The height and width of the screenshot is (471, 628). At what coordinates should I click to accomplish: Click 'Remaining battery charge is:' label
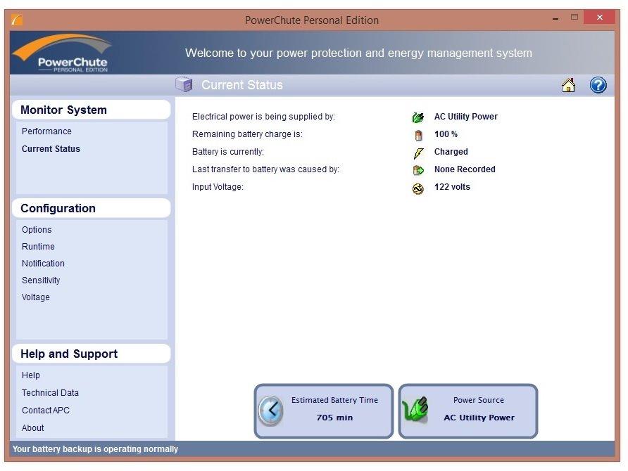point(247,134)
